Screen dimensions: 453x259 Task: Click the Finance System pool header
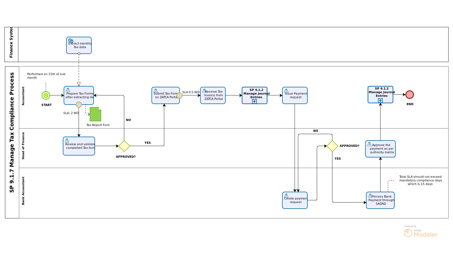pyautogui.click(x=11, y=45)
